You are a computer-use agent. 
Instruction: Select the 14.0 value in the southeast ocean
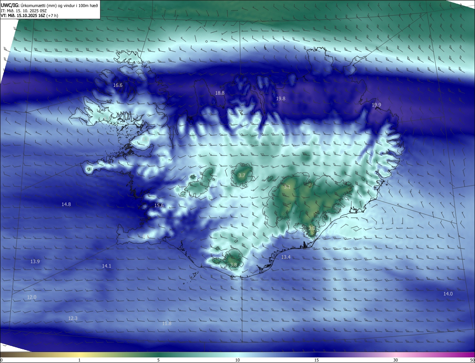[x=448, y=294]
